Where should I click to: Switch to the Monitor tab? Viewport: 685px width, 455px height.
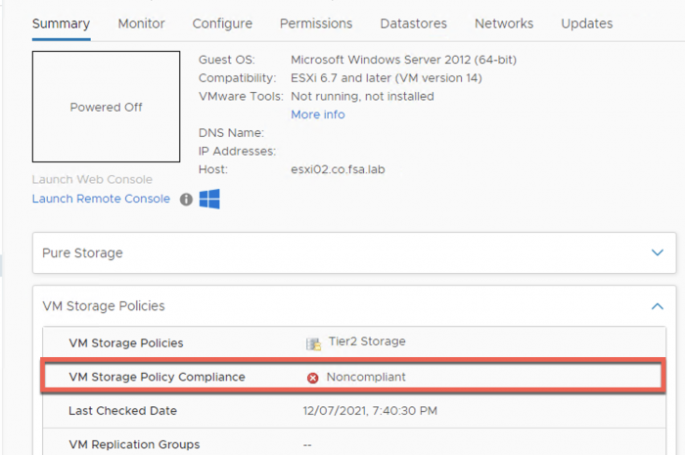(x=141, y=23)
